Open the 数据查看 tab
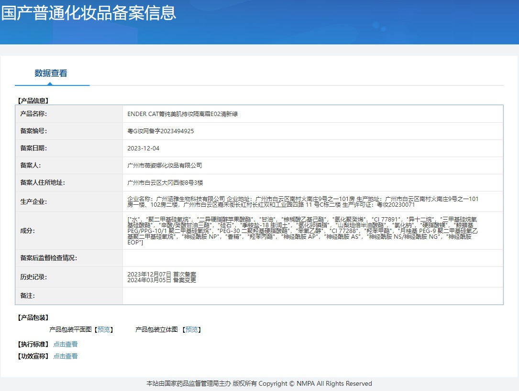The height and width of the screenshot is (391, 519). point(51,74)
